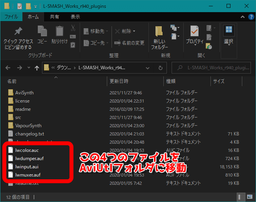Click the History icon in 開く group
The image size is (256, 202).
tap(209, 46)
